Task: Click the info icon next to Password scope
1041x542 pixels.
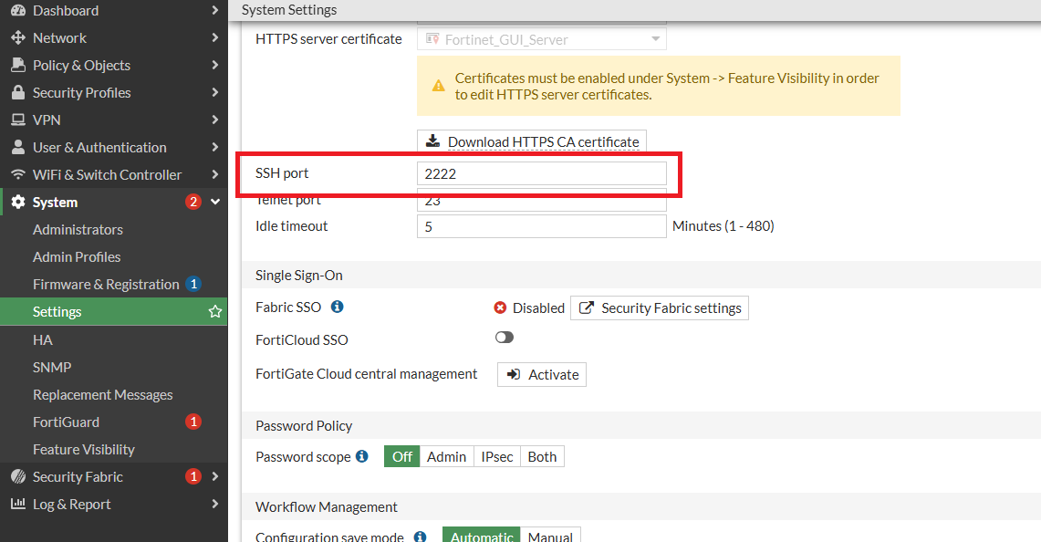Action: [x=362, y=455]
